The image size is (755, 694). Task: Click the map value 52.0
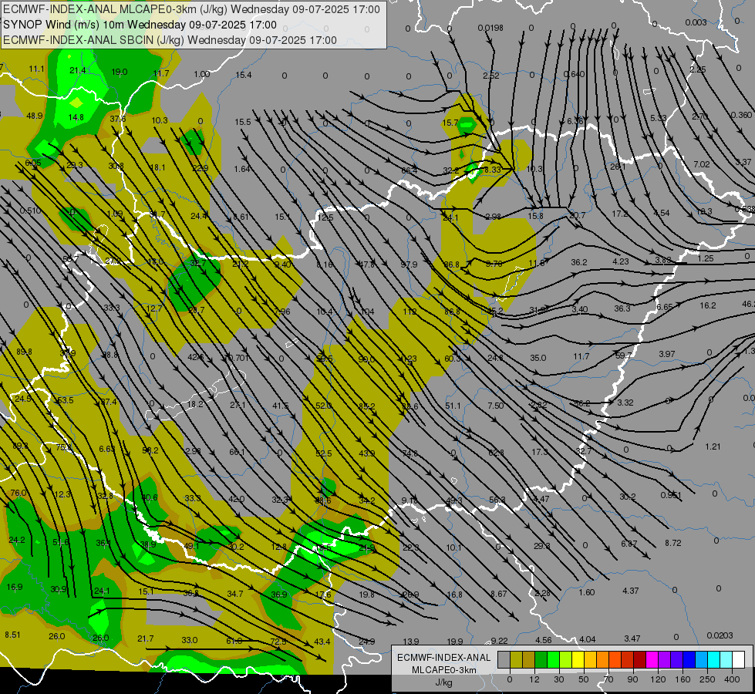pos(323,406)
